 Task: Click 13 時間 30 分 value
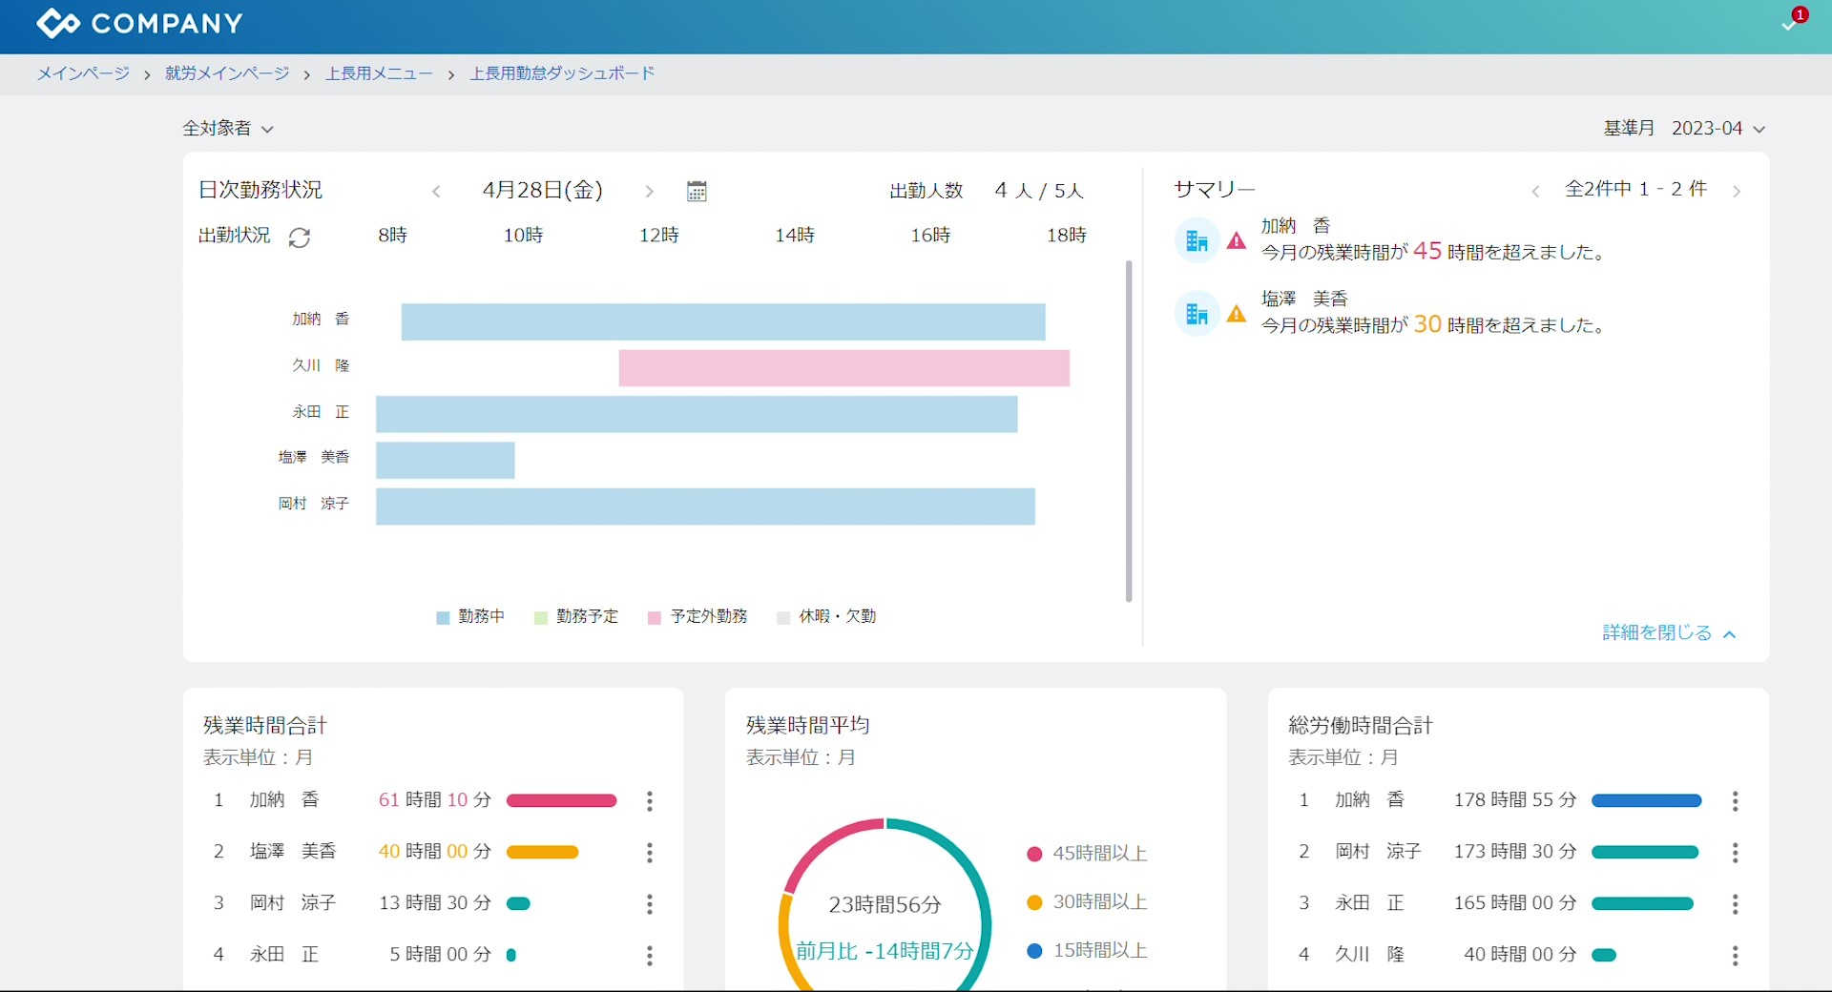(435, 903)
